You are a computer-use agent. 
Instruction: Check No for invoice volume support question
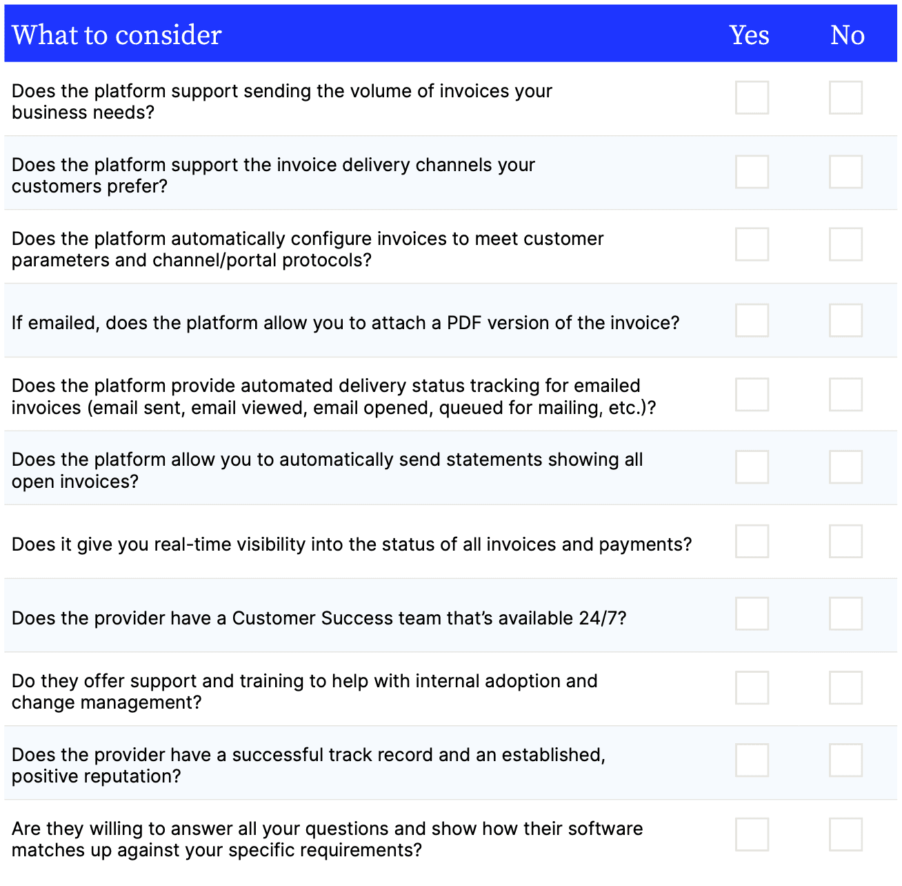[x=845, y=97]
